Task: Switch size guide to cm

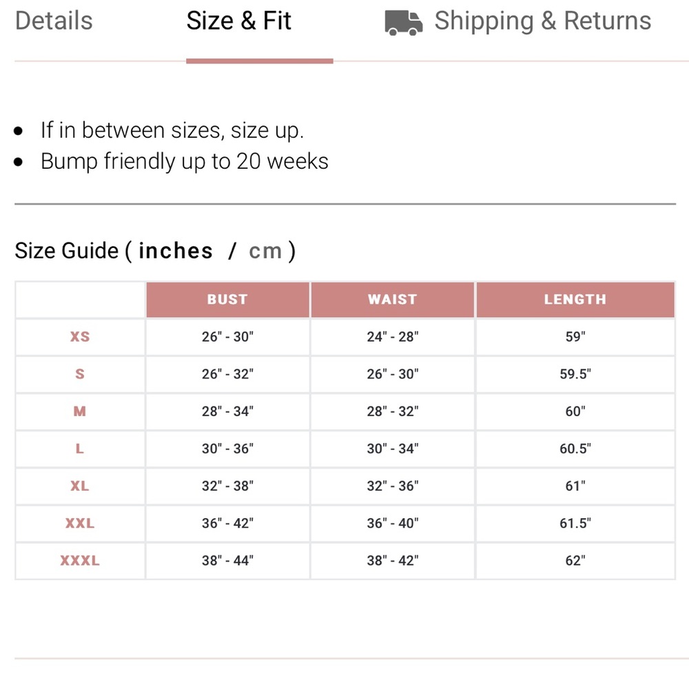Action: 265,251
